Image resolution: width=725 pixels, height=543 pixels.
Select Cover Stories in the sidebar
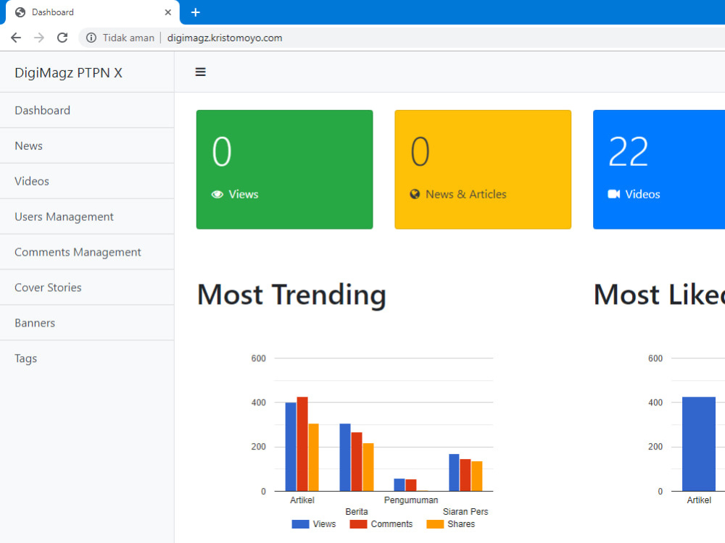click(87, 287)
